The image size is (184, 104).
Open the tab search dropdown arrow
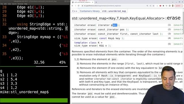[172, 2]
